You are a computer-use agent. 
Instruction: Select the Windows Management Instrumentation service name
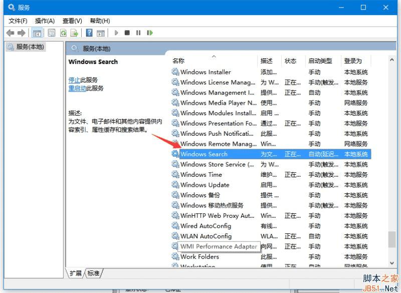(218, 93)
